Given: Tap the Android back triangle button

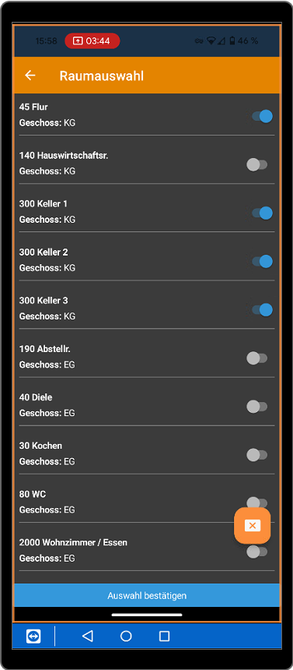Looking at the screenshot, I should click(87, 636).
